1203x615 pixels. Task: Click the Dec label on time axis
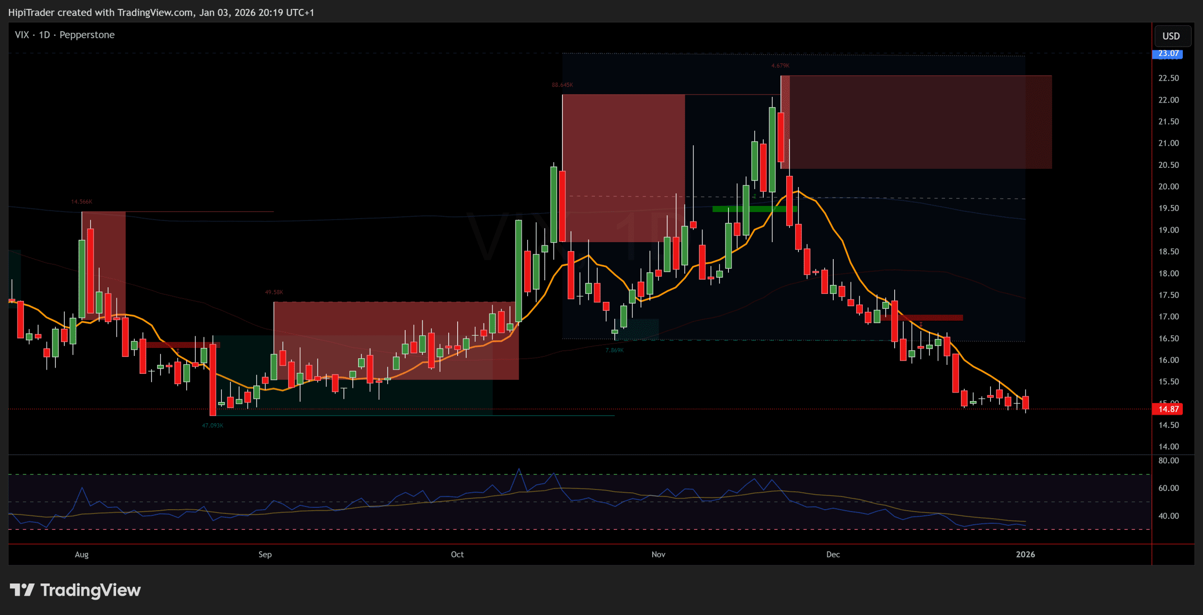click(833, 554)
